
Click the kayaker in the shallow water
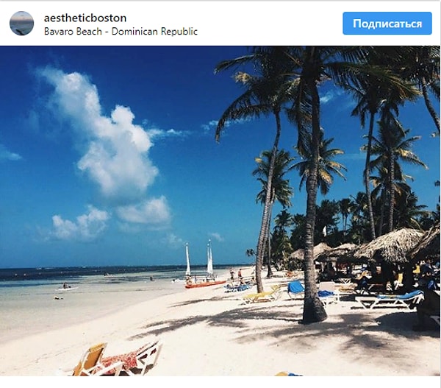65,286
